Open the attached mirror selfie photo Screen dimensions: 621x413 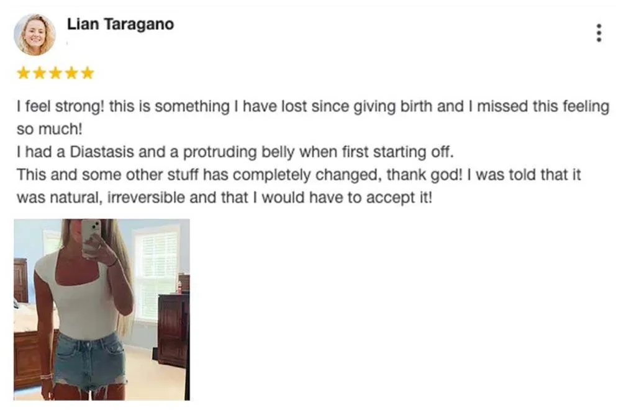(x=102, y=309)
